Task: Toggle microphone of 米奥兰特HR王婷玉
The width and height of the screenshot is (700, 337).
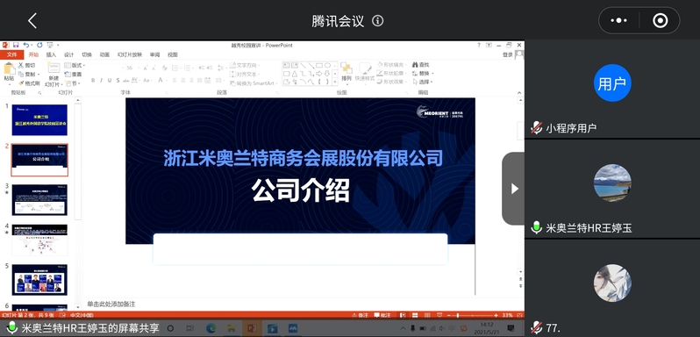Action: [x=536, y=228]
